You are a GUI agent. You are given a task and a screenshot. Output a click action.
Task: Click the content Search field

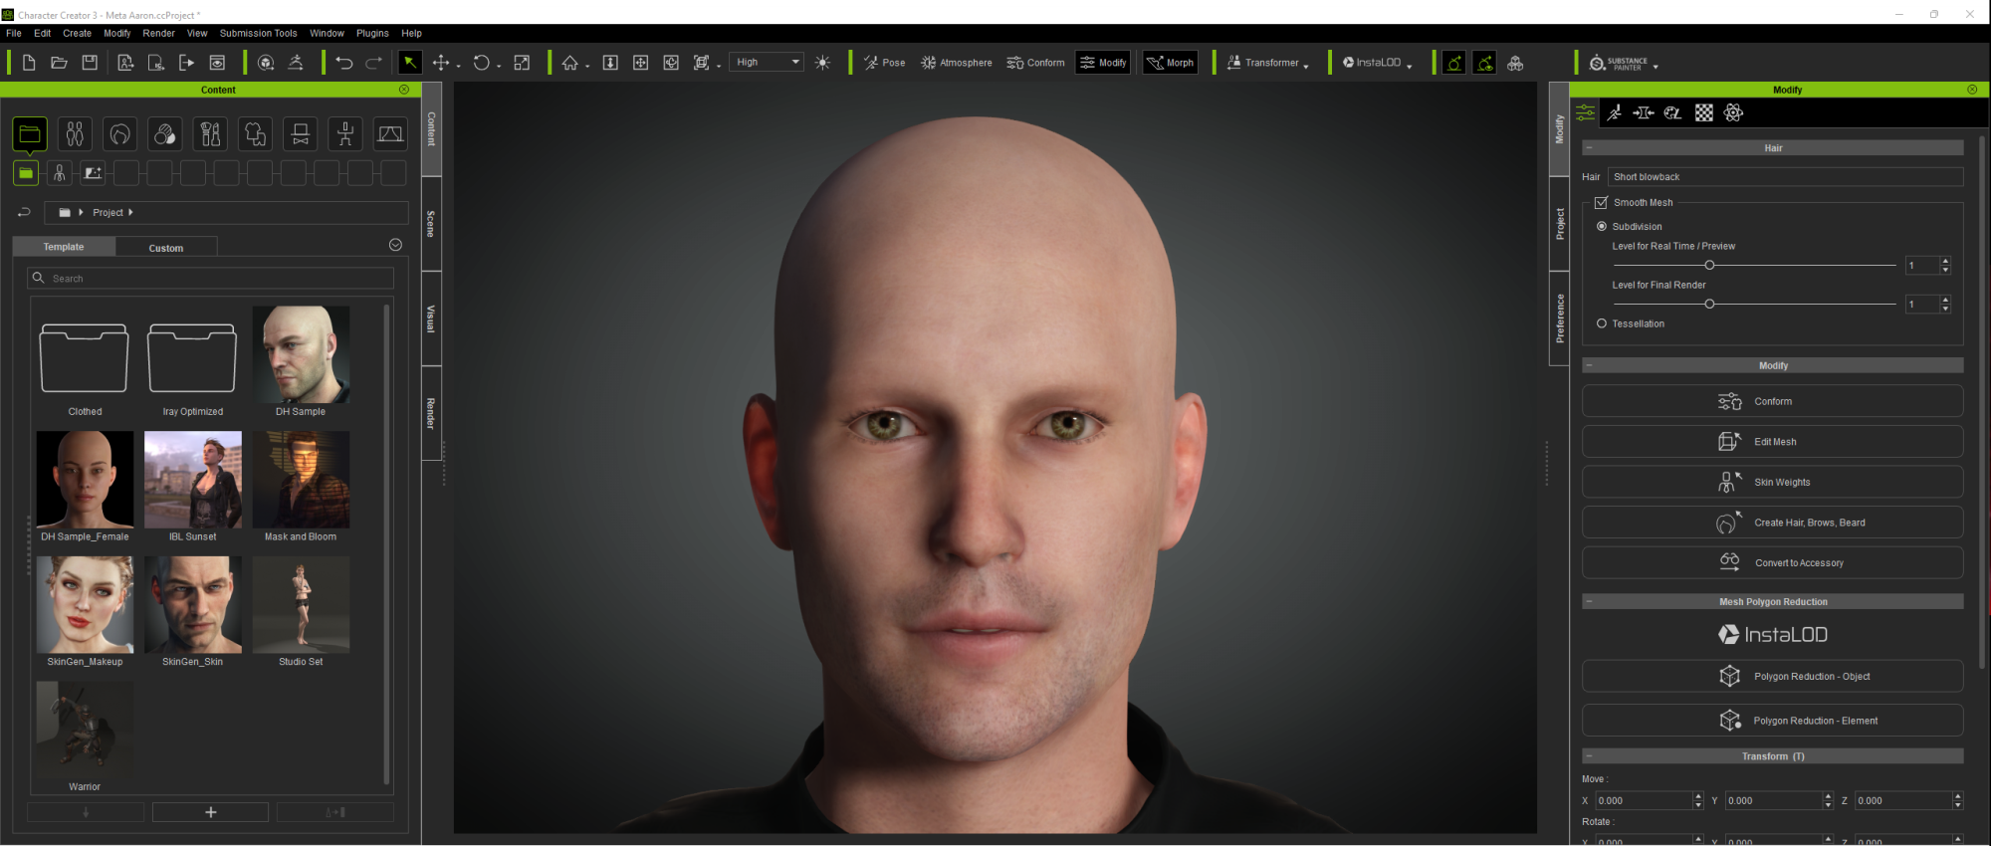[x=210, y=278]
